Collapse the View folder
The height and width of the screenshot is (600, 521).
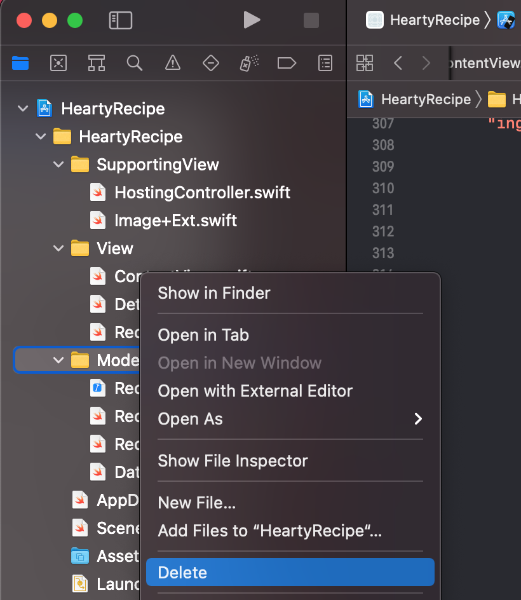[x=58, y=249]
